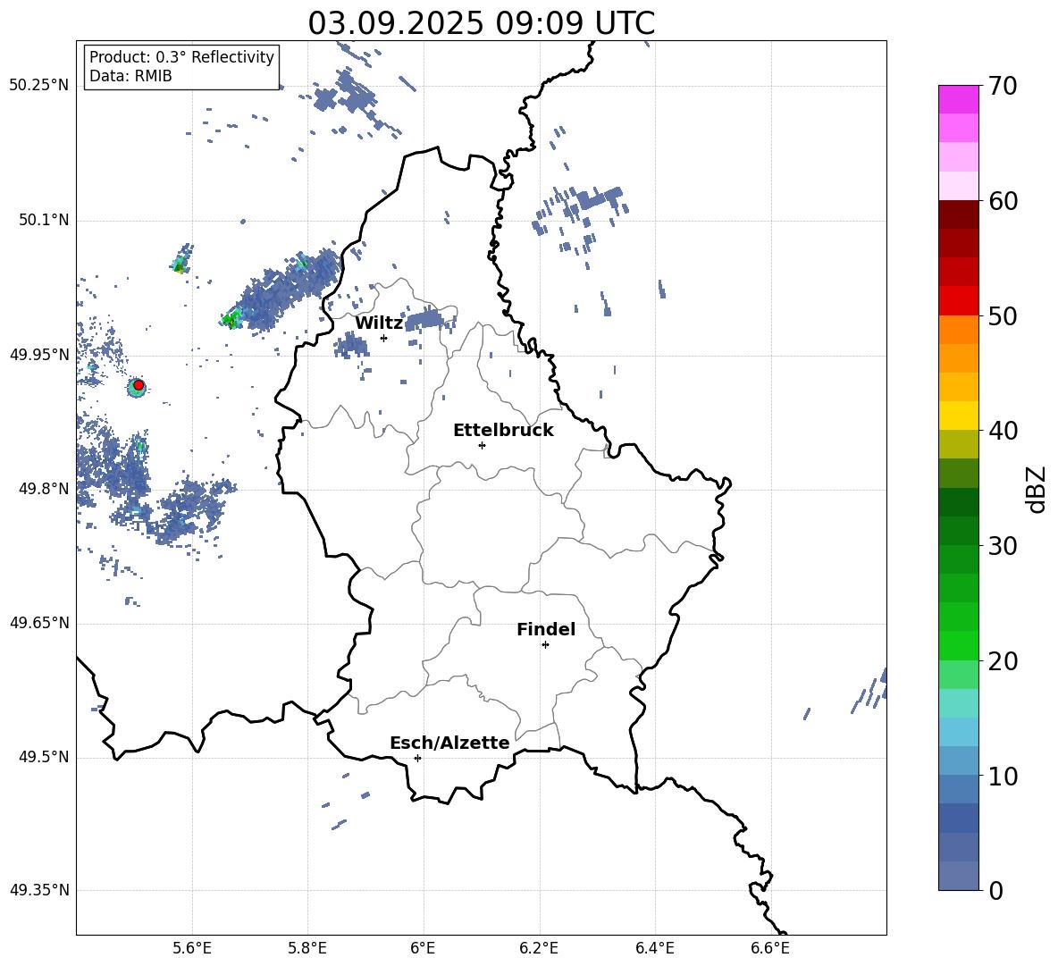The width and height of the screenshot is (1058, 966).
Task: Click the 50 label on the colorbar
Action: coord(1003,315)
